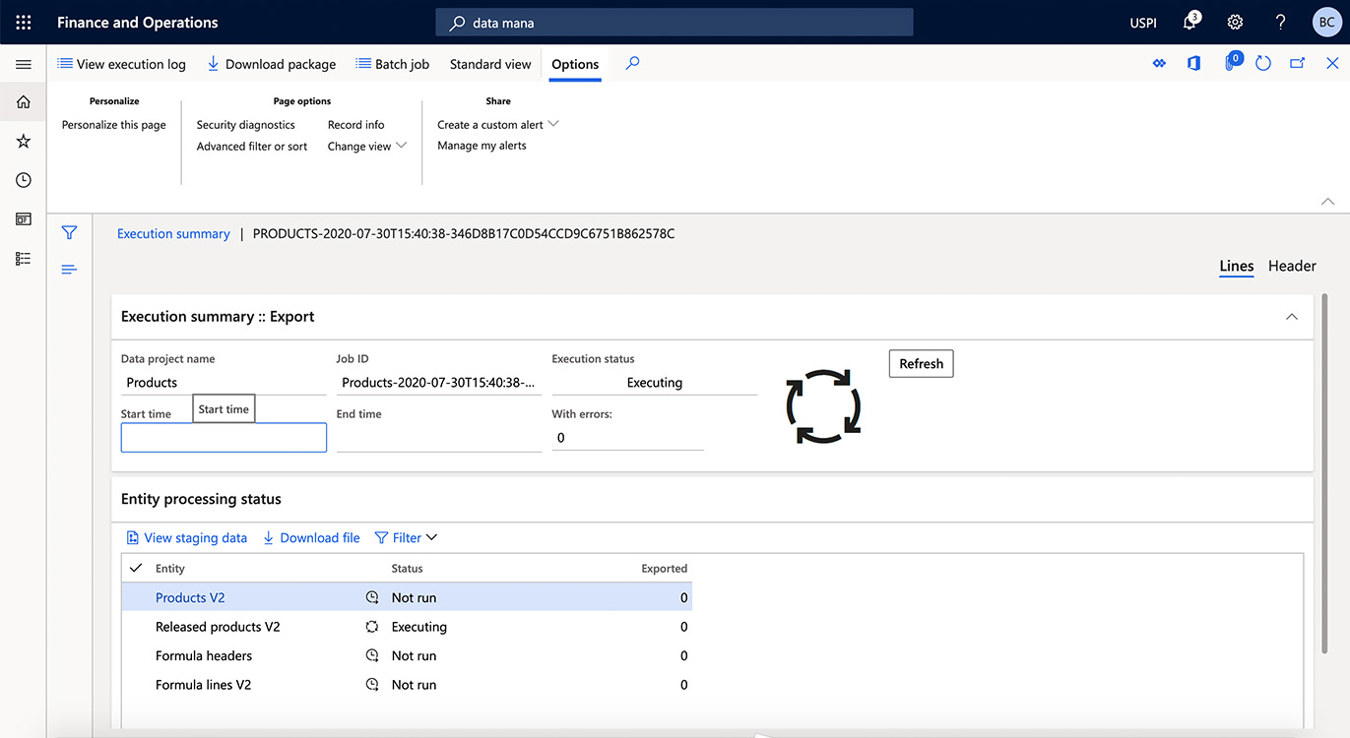Open the app launcher waffle menu
1350x738 pixels.
tap(24, 22)
